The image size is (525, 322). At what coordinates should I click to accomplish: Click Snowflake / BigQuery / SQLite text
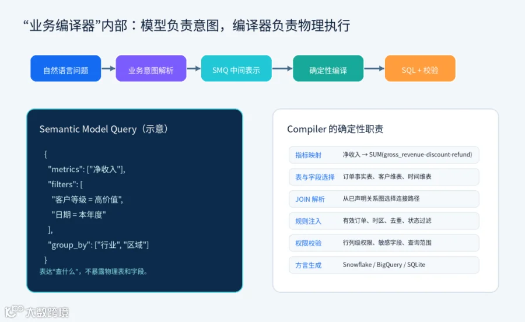(x=384, y=265)
